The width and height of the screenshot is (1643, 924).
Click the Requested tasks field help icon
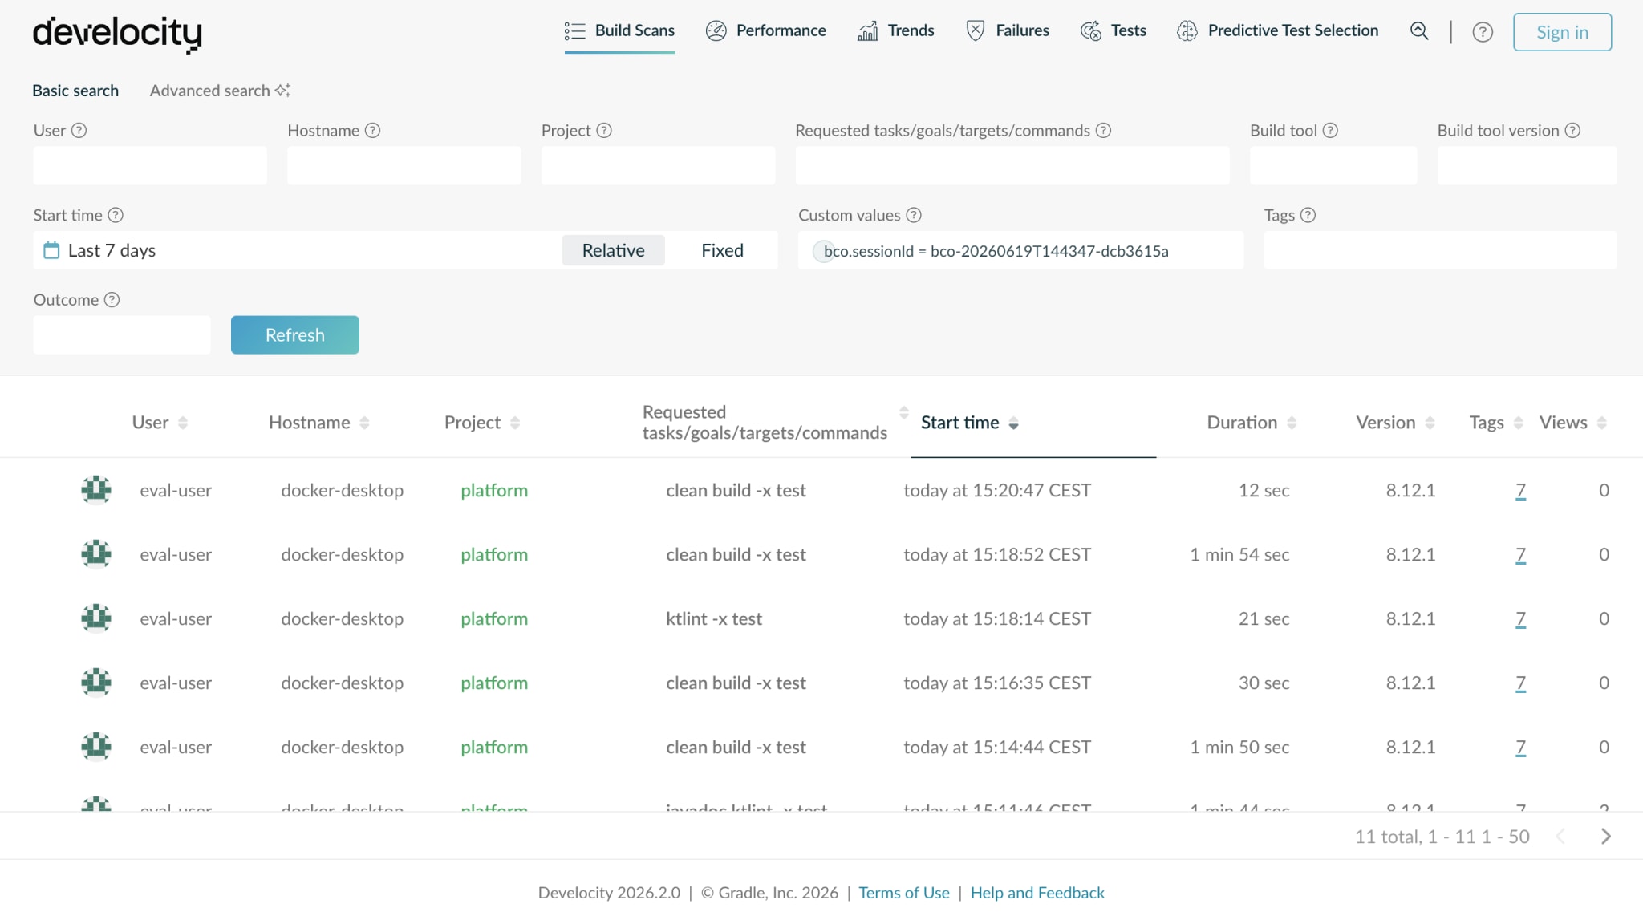pyautogui.click(x=1103, y=131)
